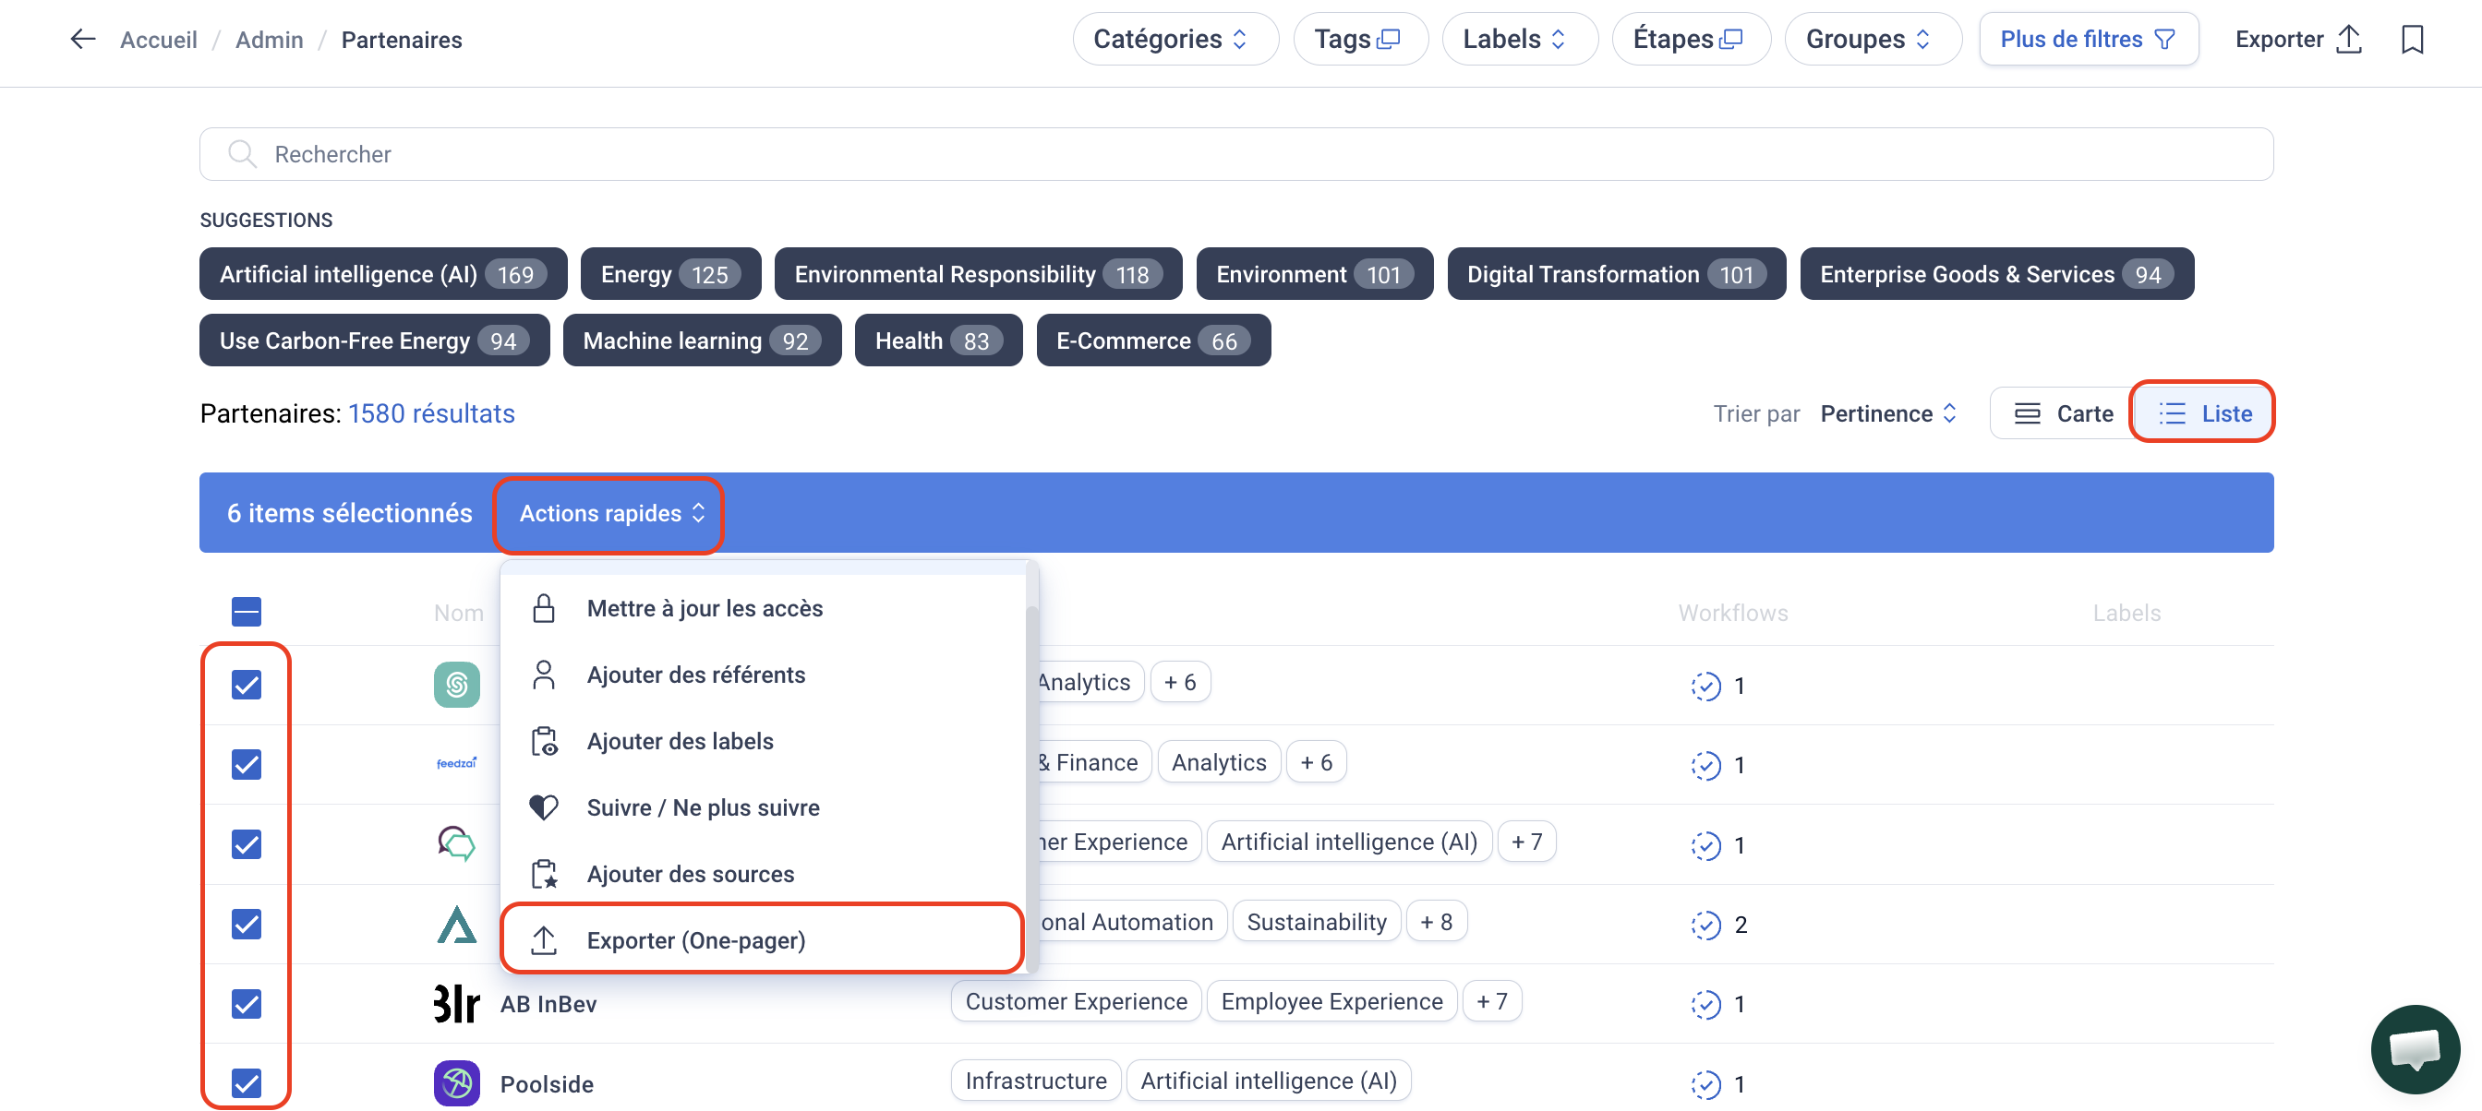Select Machine learning suggestion
The height and width of the screenshot is (1111, 2482).
(702, 340)
